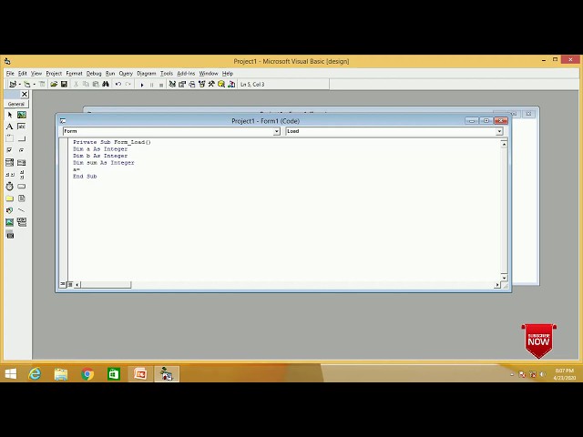Image resolution: width=583 pixels, height=437 pixels.
Task: Select the Label control tool
Action: click(10, 127)
